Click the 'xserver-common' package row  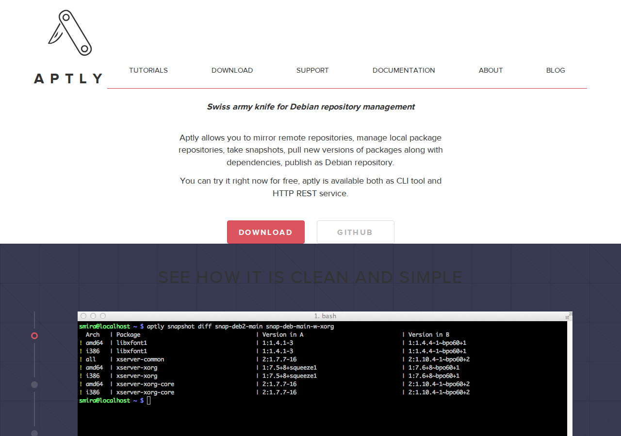click(x=275, y=359)
